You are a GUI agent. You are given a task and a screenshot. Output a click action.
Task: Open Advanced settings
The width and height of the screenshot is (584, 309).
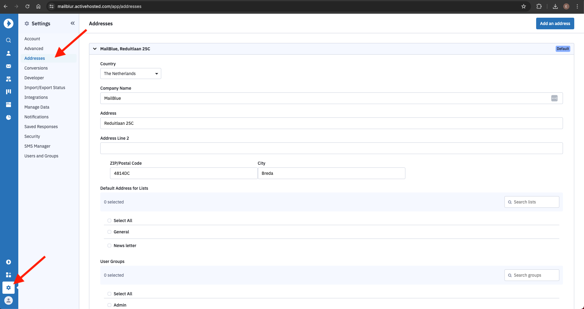(34, 49)
